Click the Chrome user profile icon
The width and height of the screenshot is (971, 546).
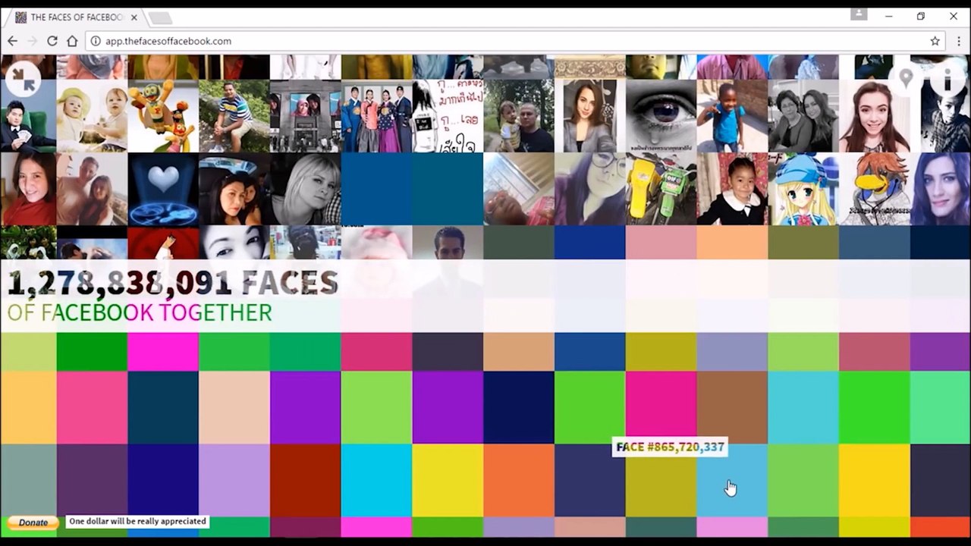tap(859, 14)
